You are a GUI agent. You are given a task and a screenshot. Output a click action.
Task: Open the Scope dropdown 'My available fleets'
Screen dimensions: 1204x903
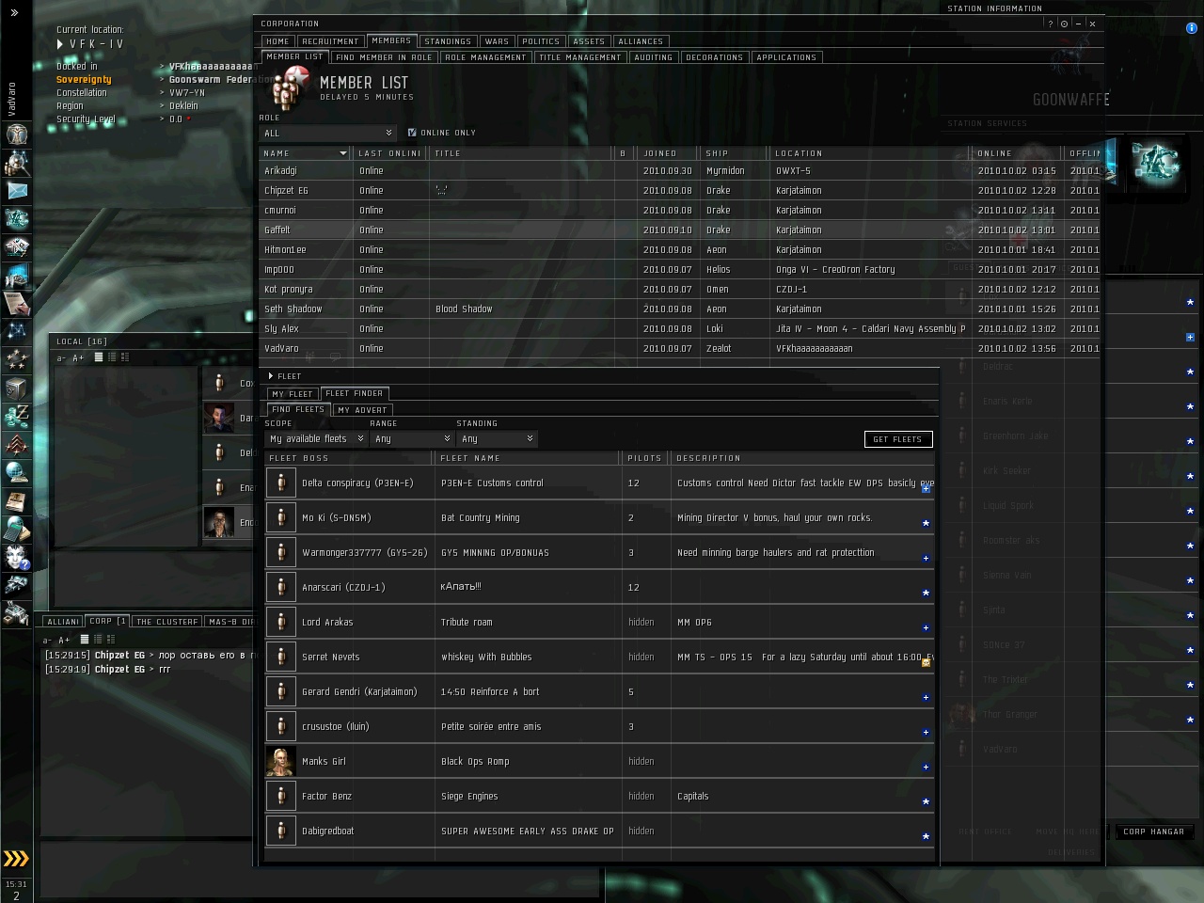click(x=316, y=439)
